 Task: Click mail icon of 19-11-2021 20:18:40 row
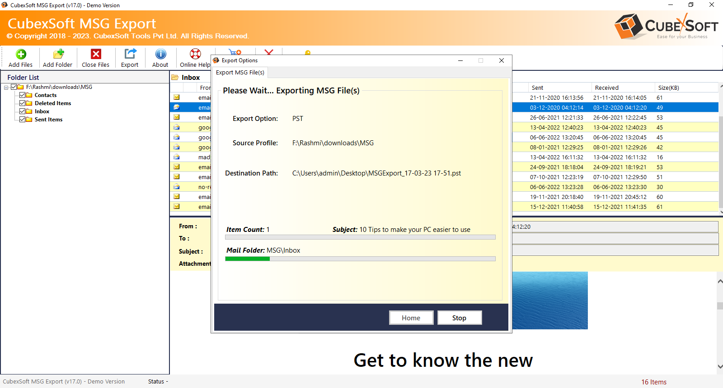176,197
